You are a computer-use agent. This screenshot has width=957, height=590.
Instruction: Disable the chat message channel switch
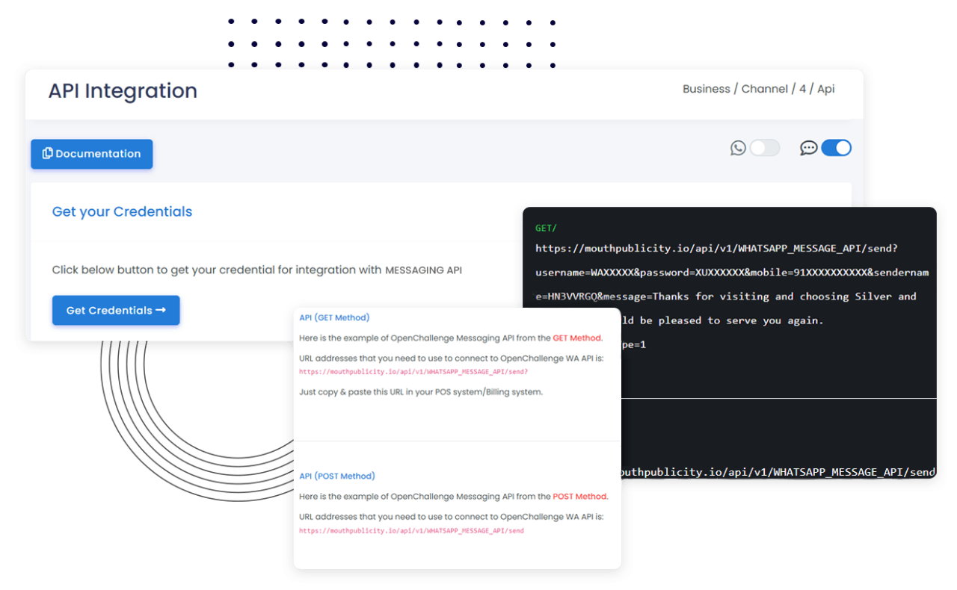(x=836, y=148)
